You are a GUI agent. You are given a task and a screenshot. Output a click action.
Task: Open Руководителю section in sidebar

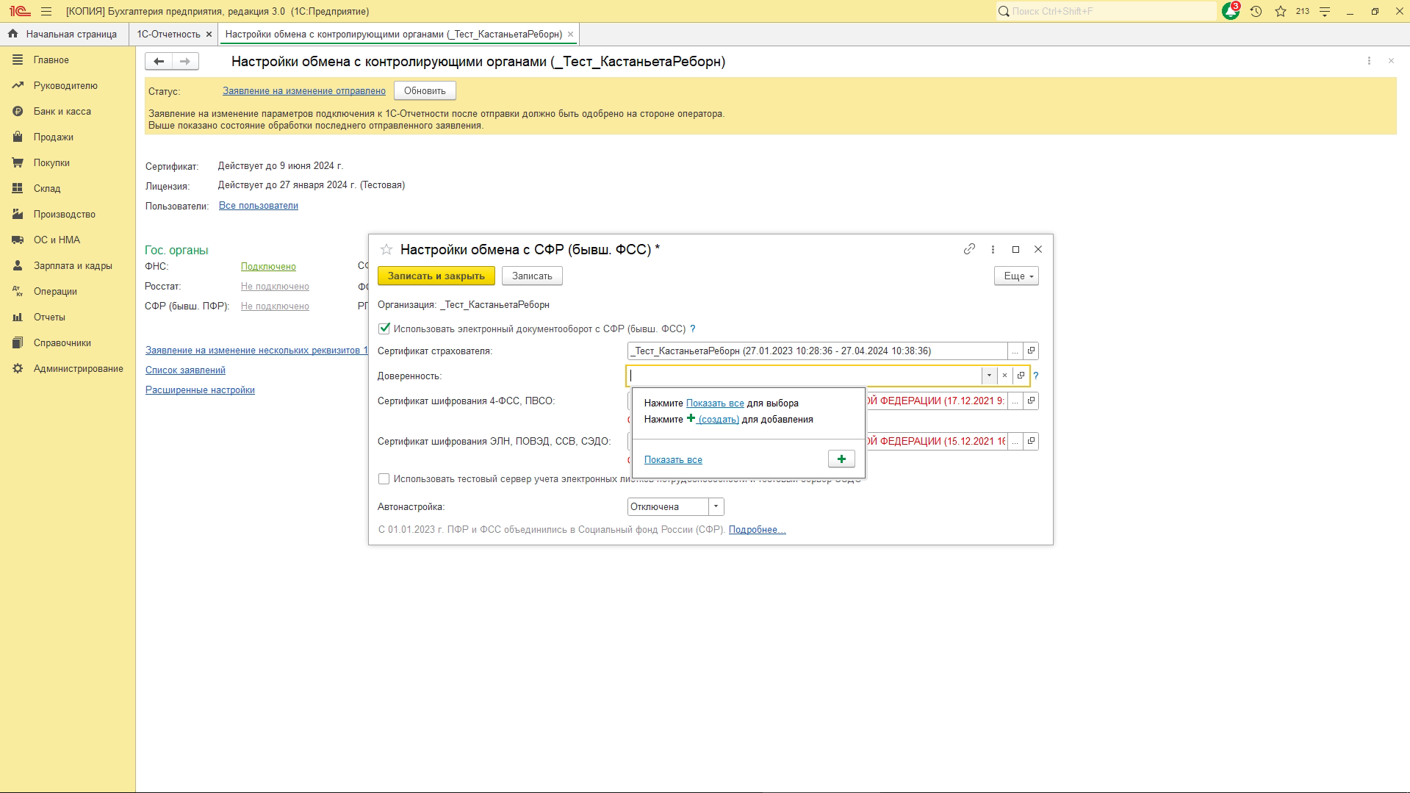(x=65, y=86)
